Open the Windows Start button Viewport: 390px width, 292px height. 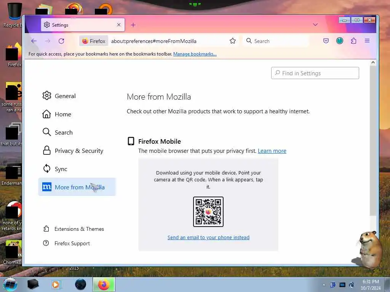click(10, 284)
